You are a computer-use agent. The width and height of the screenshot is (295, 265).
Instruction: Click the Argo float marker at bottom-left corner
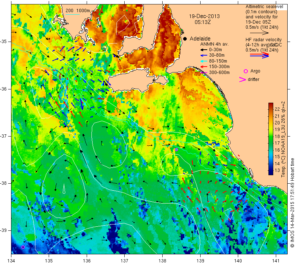point(23,247)
